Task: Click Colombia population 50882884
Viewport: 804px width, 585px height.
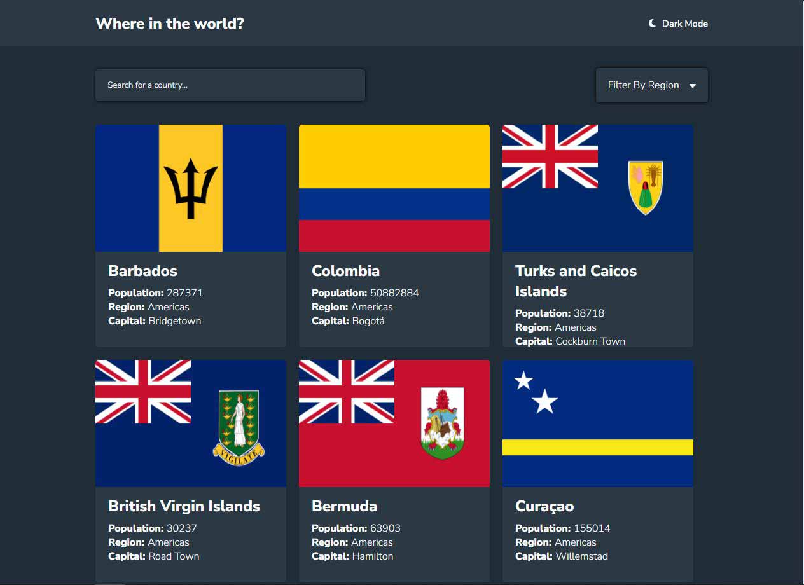Action: 366,293
